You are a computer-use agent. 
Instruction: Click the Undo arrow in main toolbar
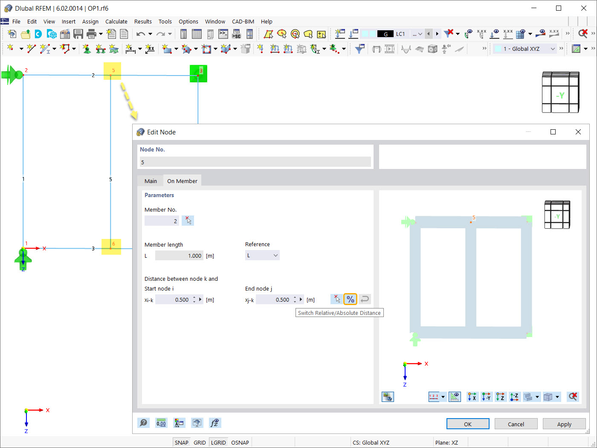click(140, 34)
